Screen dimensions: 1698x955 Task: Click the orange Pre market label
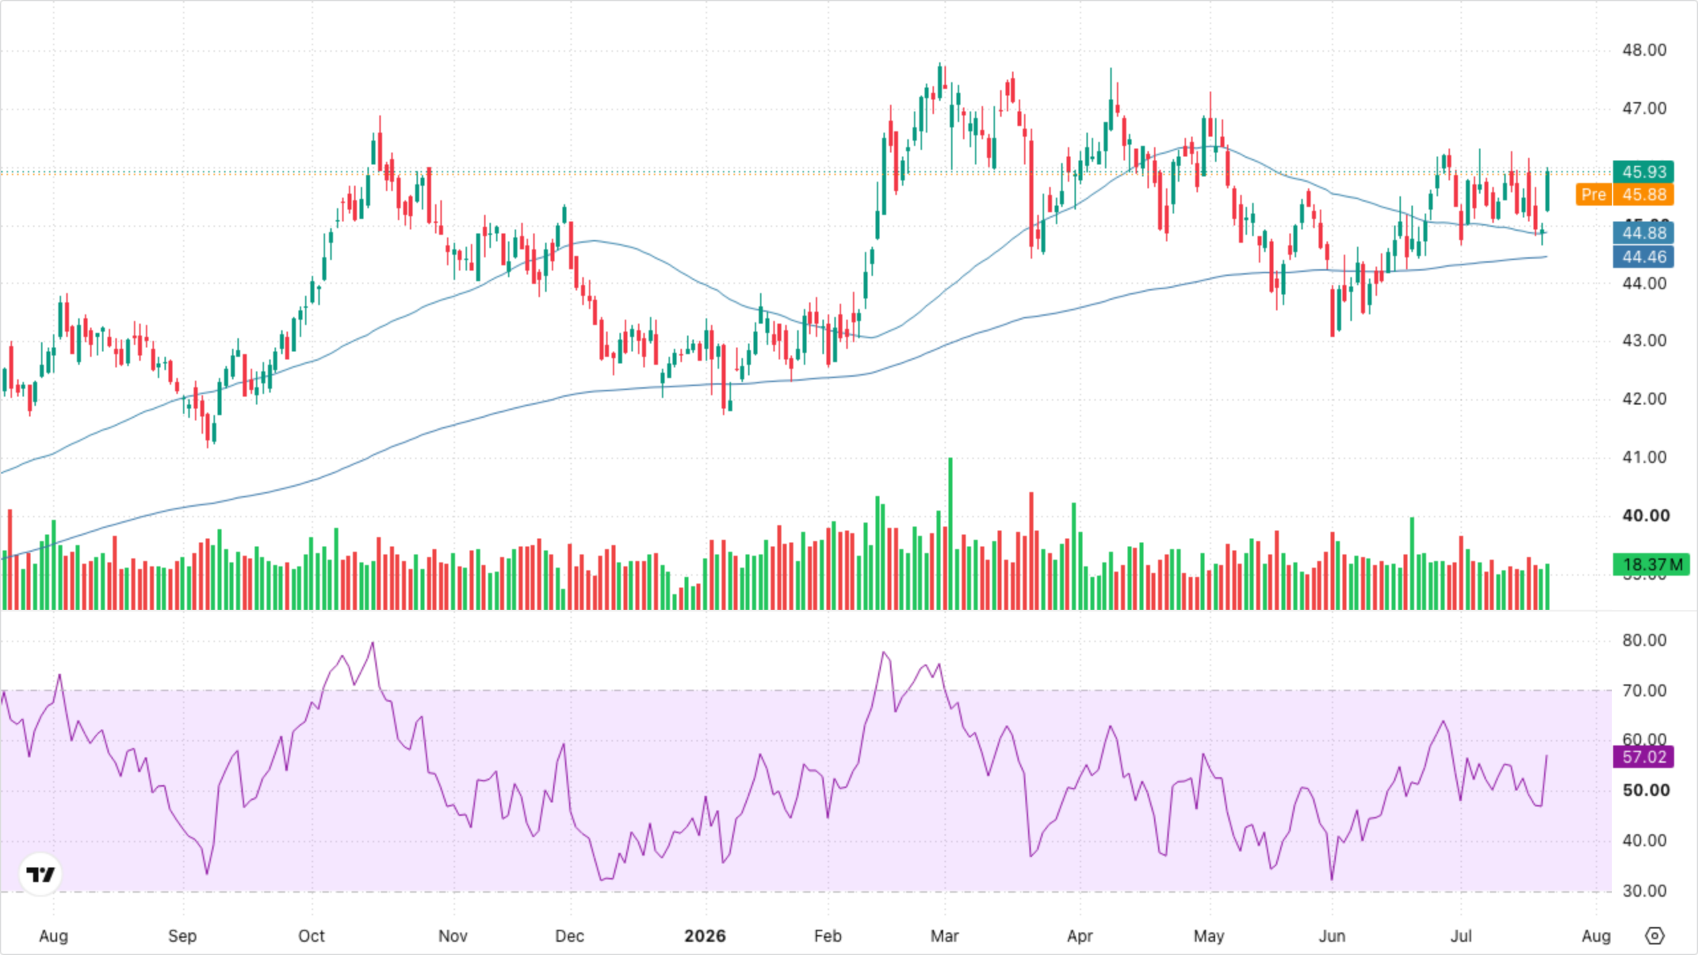1593,194
